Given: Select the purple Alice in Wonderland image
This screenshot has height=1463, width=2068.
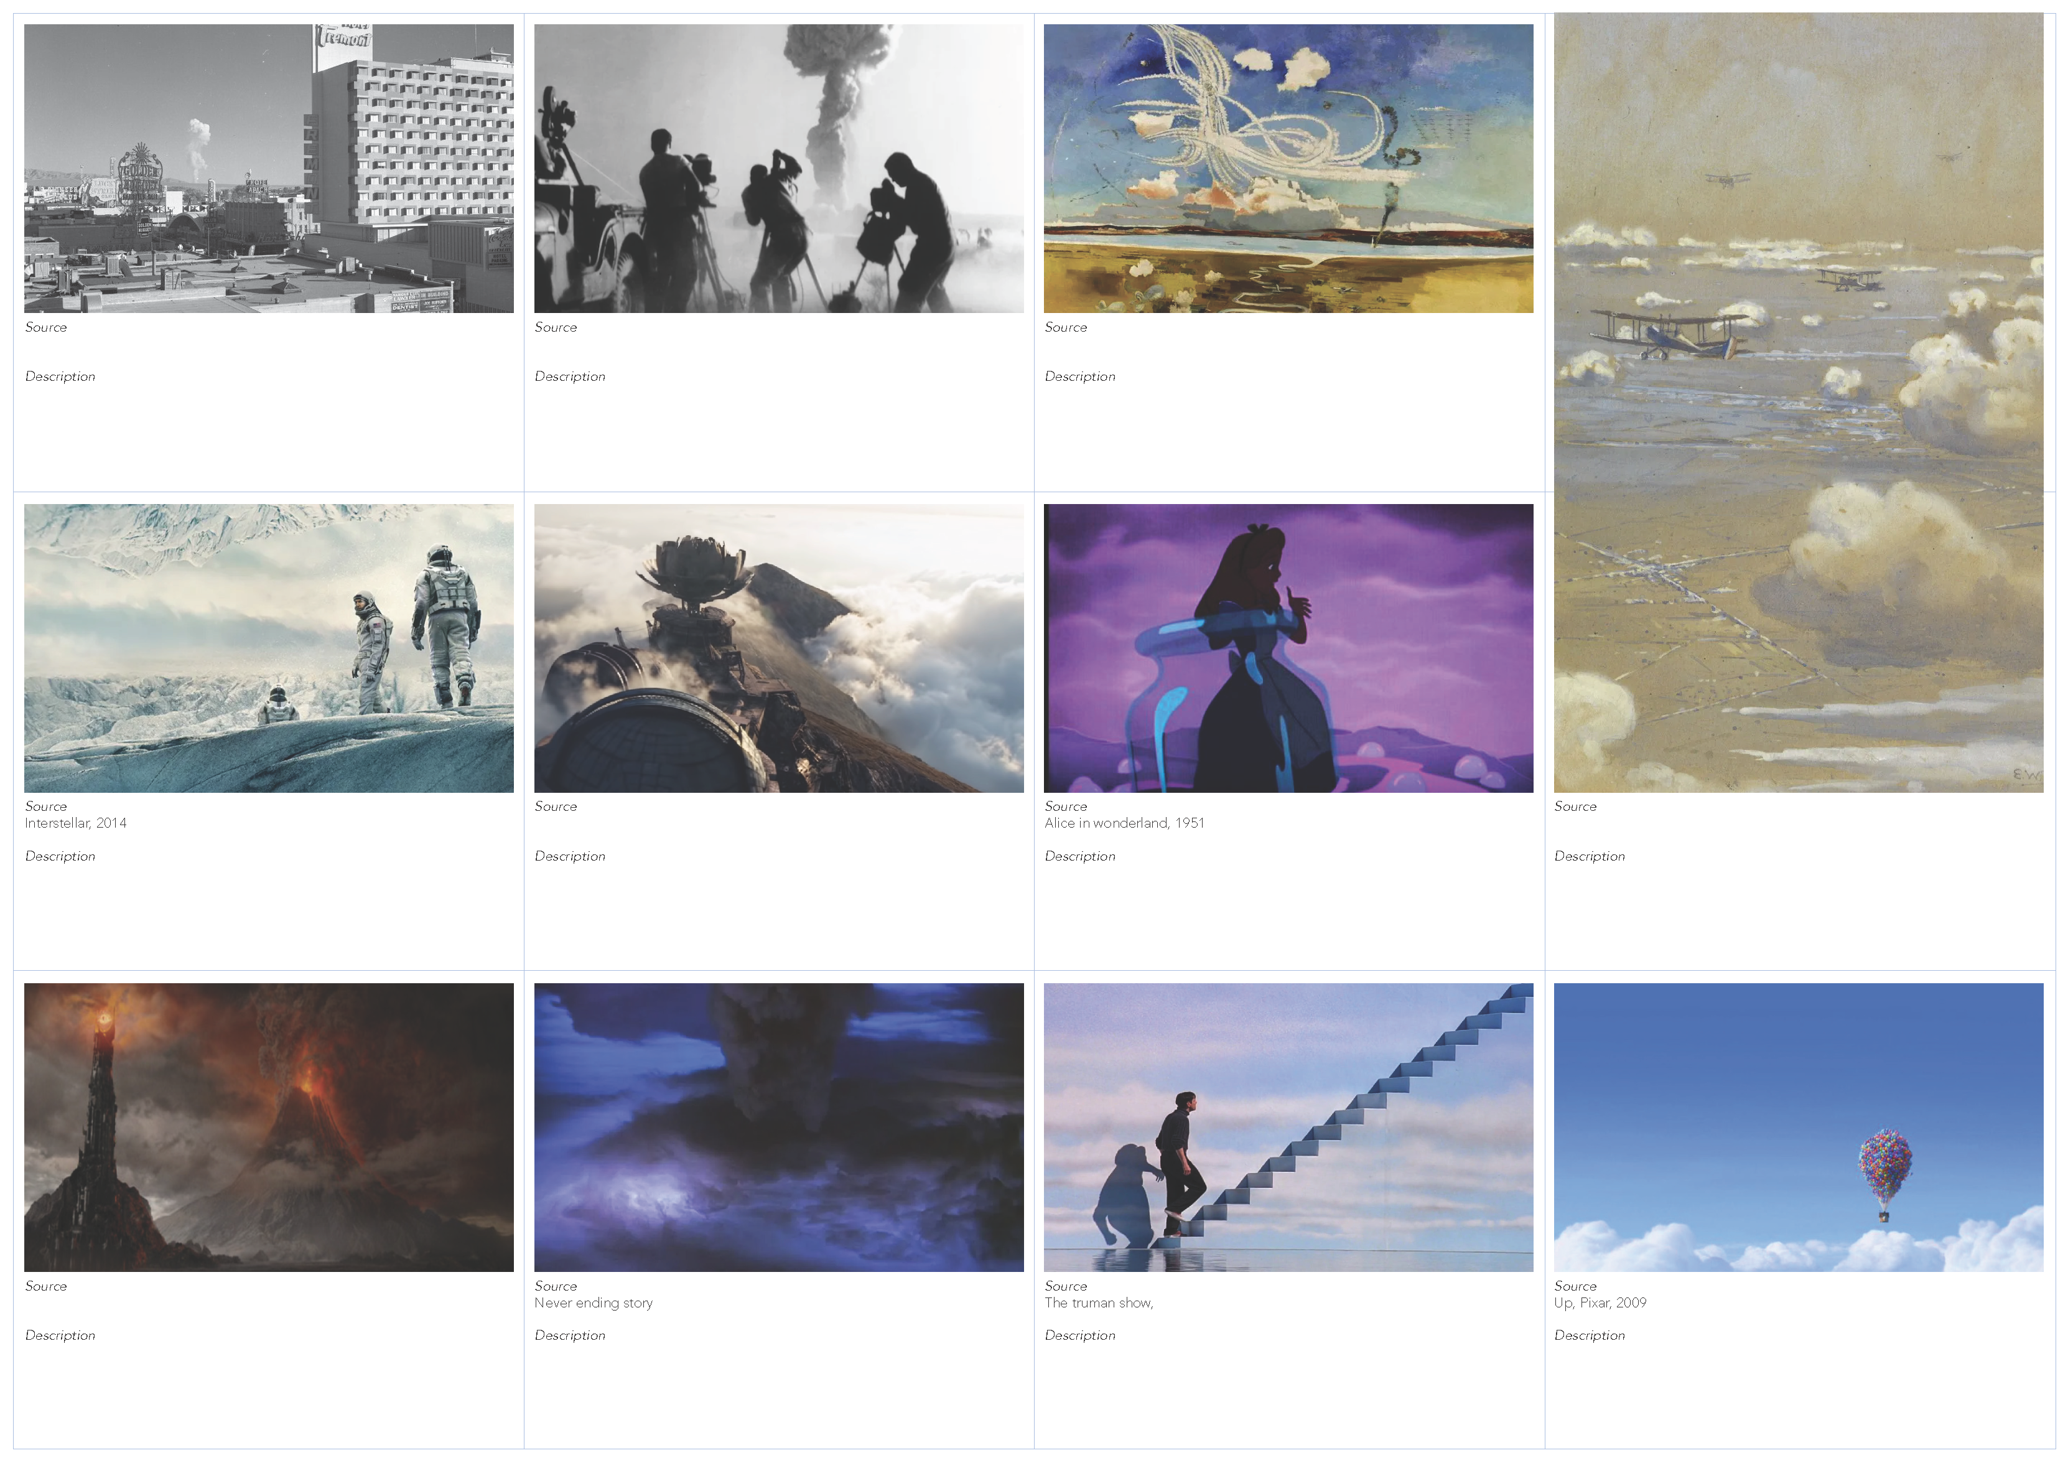Looking at the screenshot, I should 1288,648.
